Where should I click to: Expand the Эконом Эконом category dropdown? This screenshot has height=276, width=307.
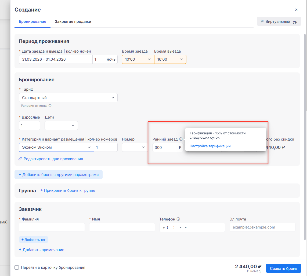click(56, 147)
